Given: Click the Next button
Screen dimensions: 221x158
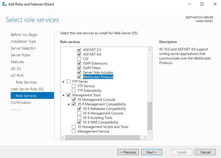Looking at the screenshot, I should click(x=151, y=152).
